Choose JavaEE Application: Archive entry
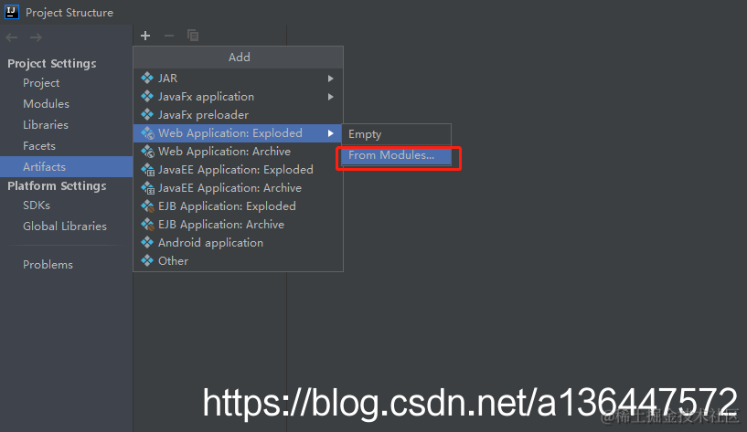 point(238,188)
